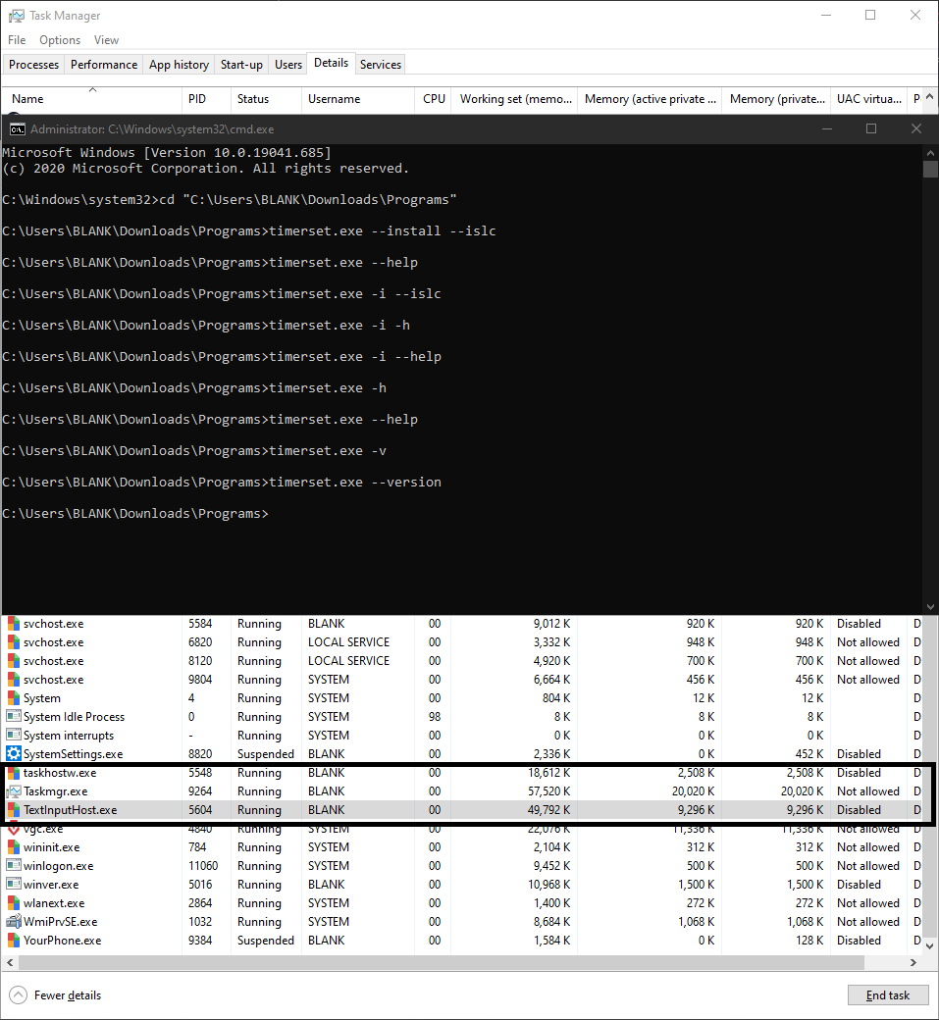The image size is (939, 1020).
Task: Click the Fewer details link
Action: [x=68, y=995]
